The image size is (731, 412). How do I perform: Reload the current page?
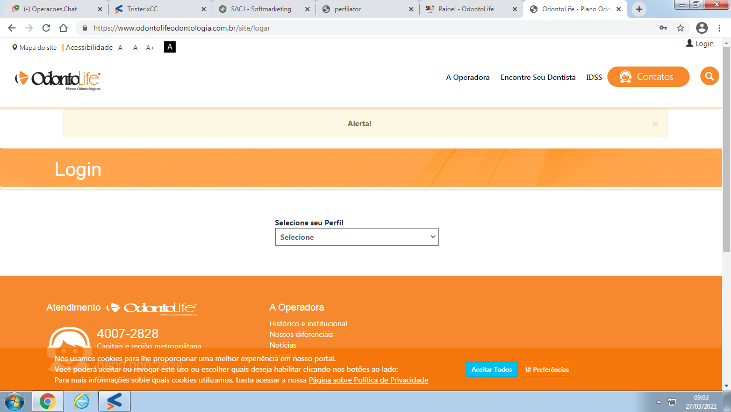pos(46,28)
